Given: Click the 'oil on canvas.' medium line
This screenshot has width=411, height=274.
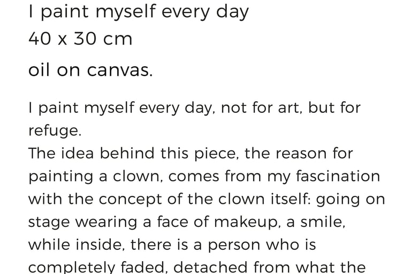Looking at the screenshot, I should pos(90,71).
